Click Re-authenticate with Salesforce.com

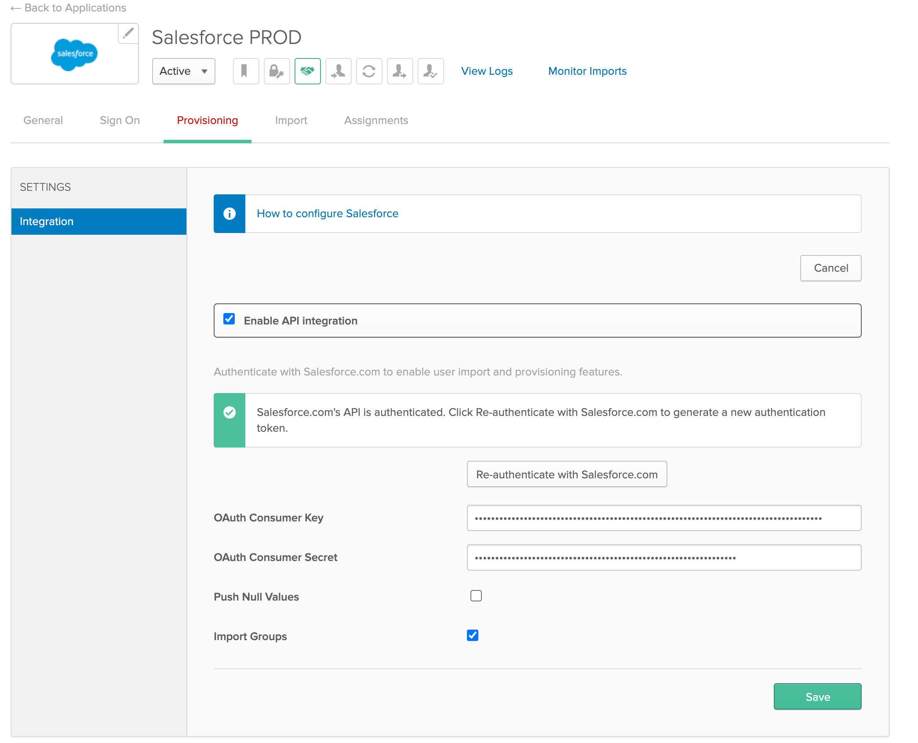pos(567,474)
